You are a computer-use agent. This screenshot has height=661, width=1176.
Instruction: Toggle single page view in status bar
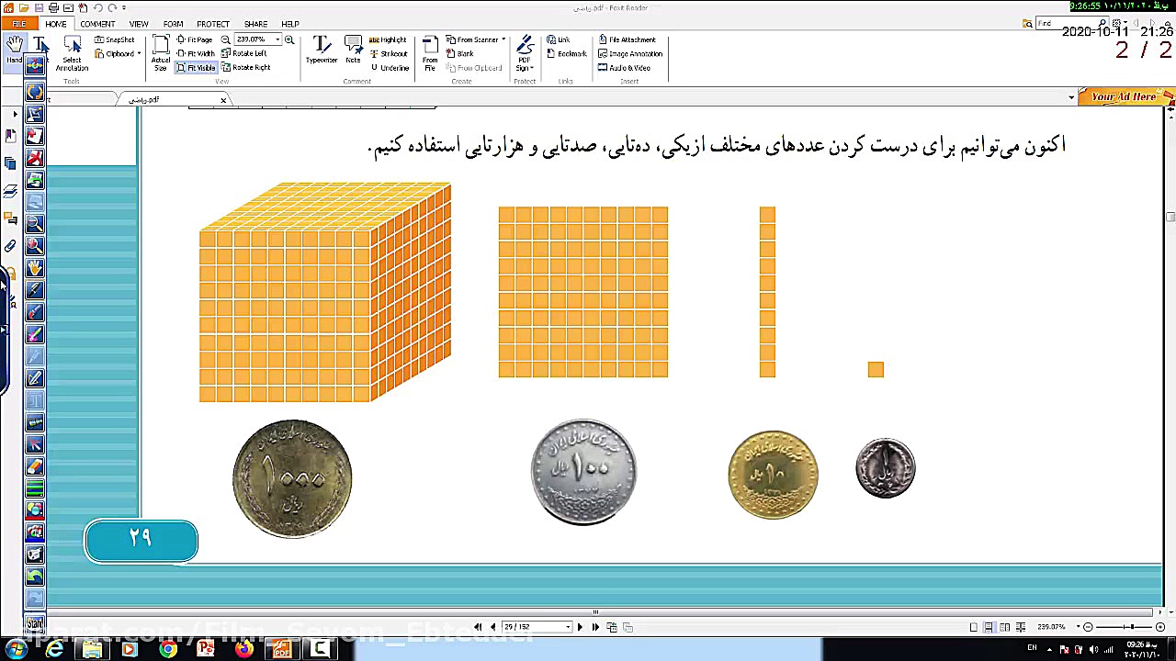975,626
